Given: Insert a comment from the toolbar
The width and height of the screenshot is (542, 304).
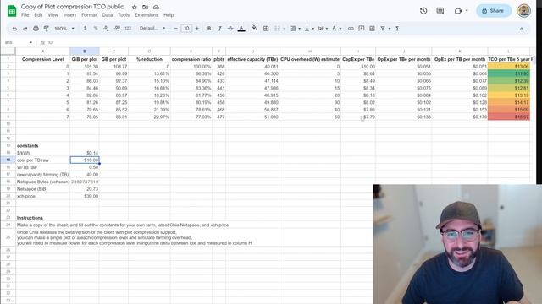Looking at the screenshot, I should click(362, 28).
